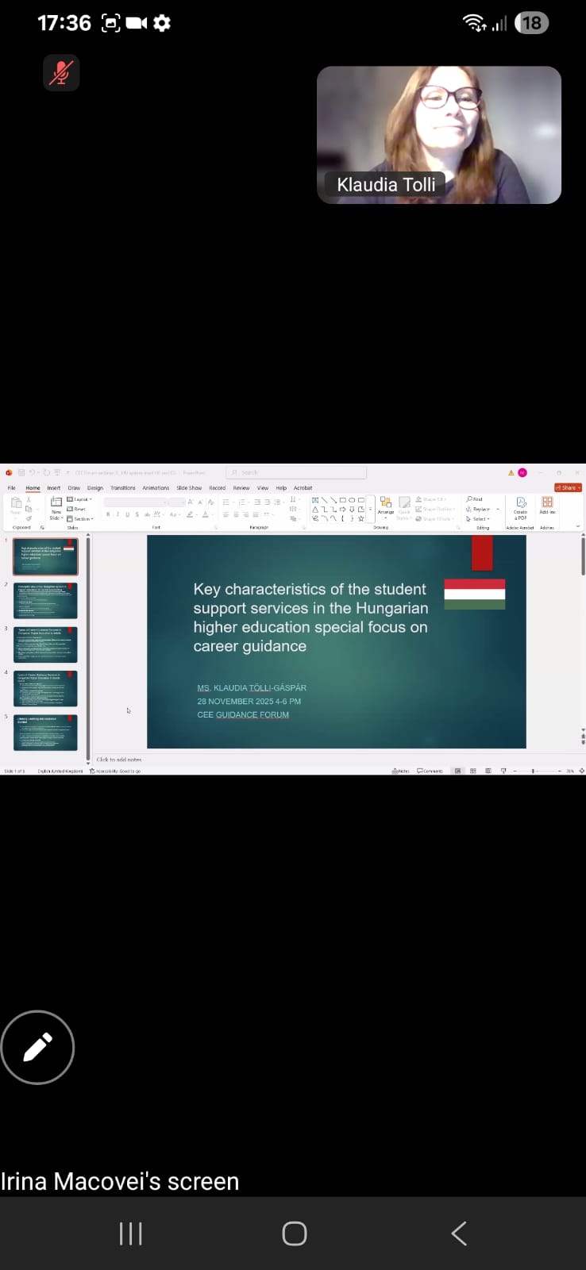Open the Transitions ribbon tab
Image resolution: width=586 pixels, height=1270 pixels.
[123, 488]
